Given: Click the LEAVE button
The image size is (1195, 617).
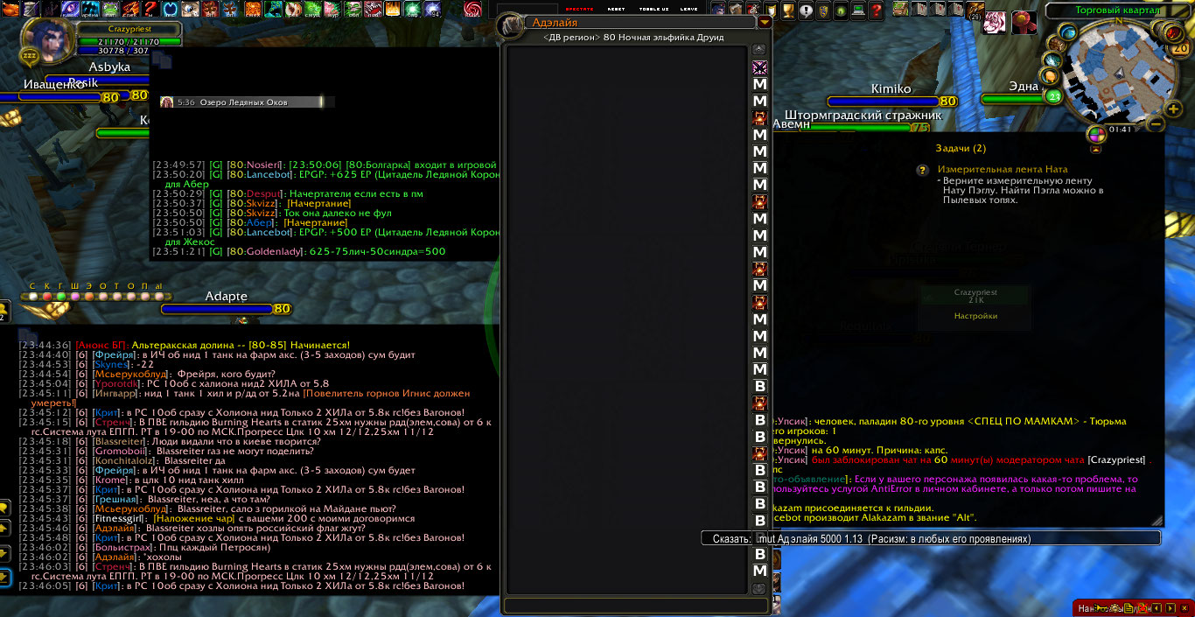Looking at the screenshot, I should 689,9.
